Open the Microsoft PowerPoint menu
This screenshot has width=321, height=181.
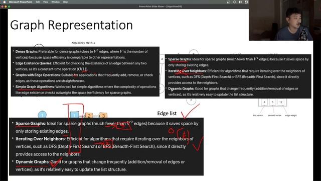21,2
